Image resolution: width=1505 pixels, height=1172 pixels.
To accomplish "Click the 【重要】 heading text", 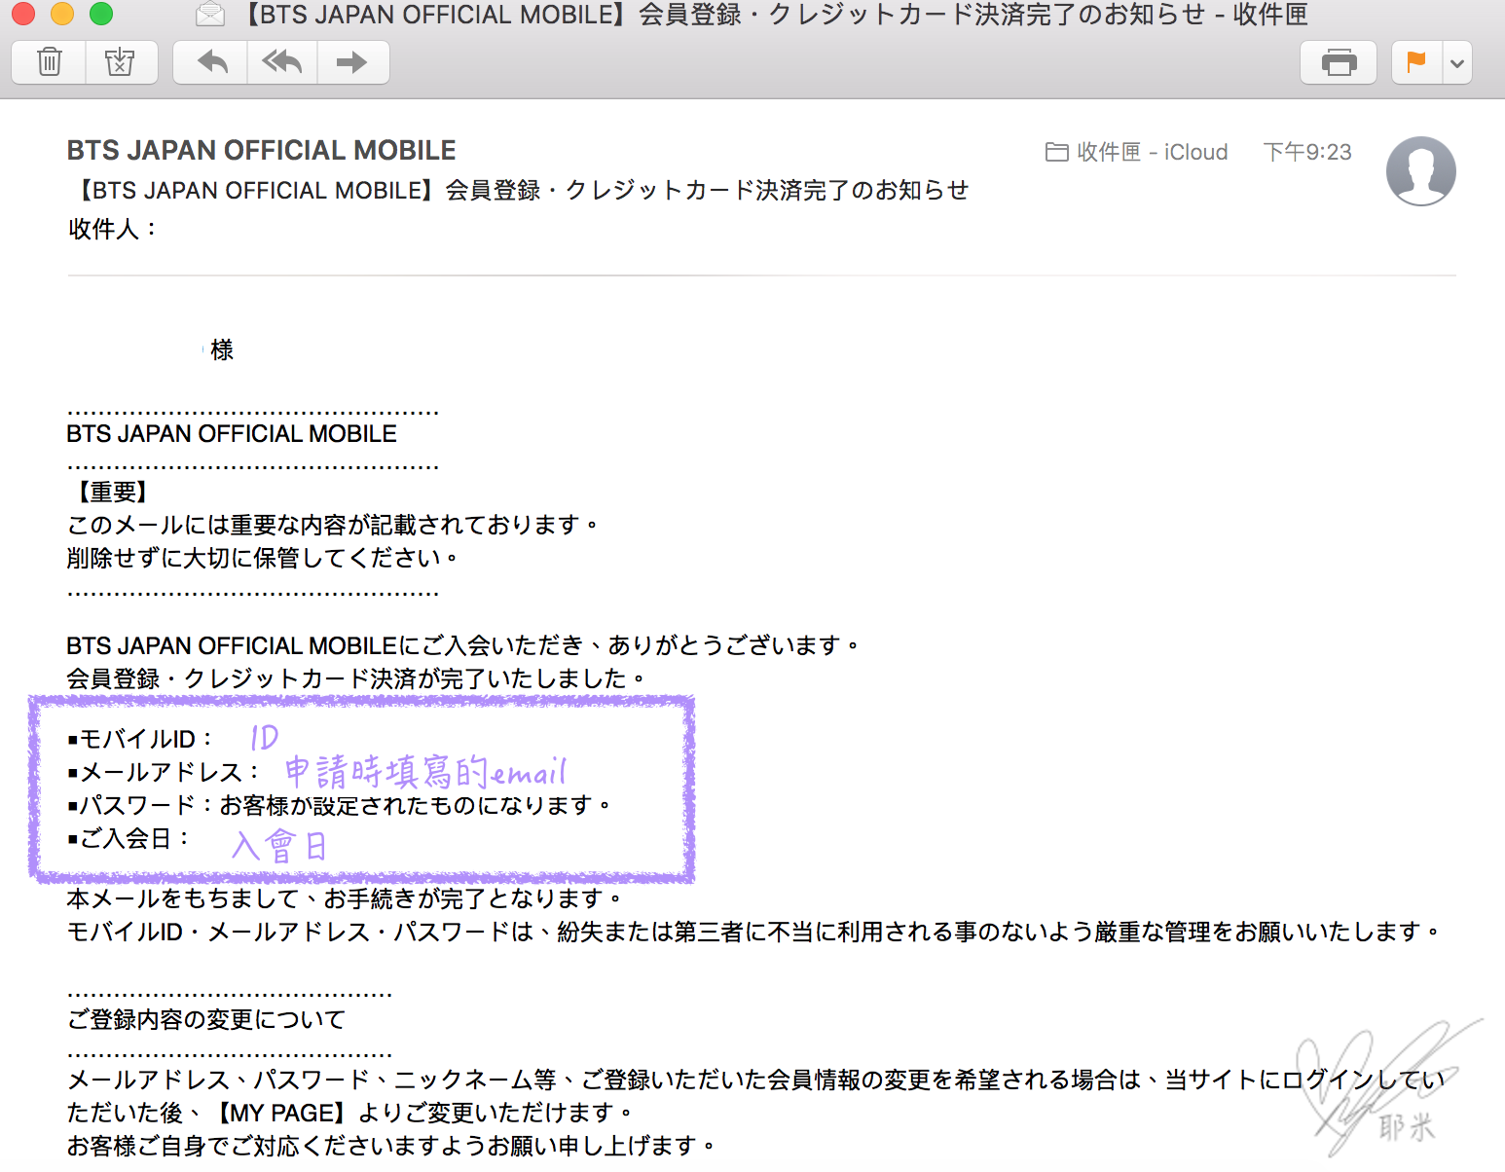I will (x=113, y=493).
